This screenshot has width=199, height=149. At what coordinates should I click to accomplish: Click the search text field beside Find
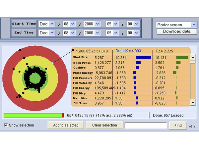coord(146,125)
